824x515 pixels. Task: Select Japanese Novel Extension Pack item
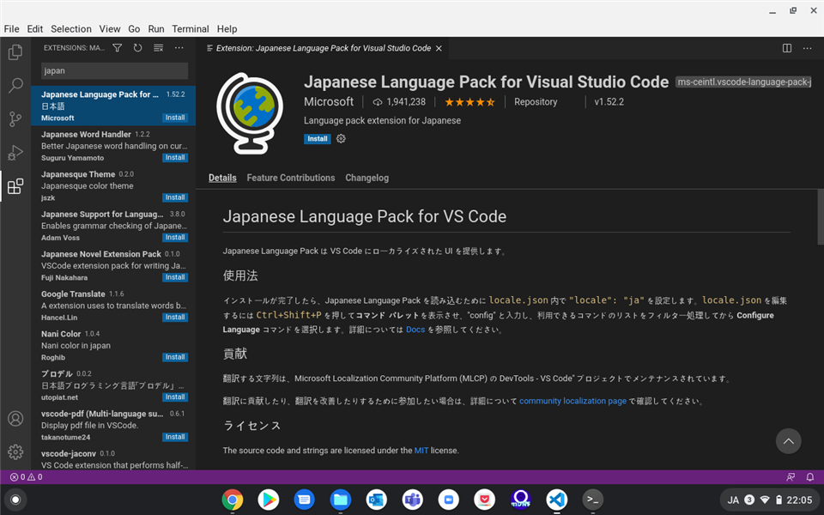coord(113,265)
